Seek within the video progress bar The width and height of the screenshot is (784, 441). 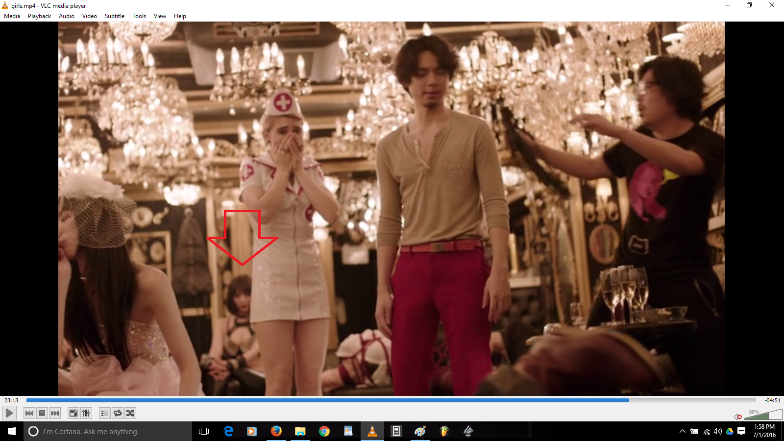tap(391, 400)
